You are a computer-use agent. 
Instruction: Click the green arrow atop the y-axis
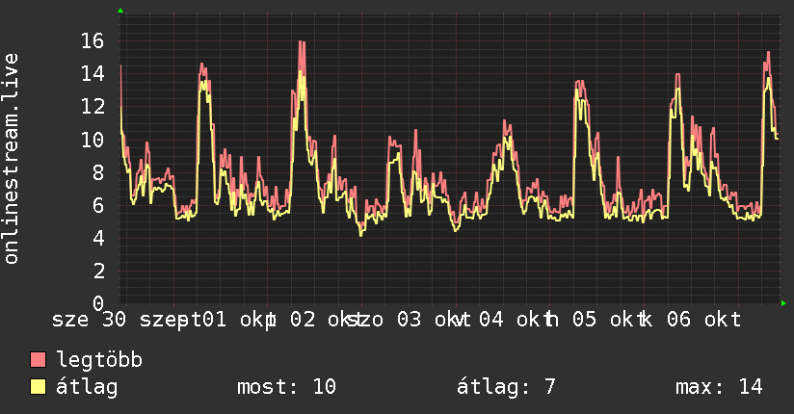[120, 11]
